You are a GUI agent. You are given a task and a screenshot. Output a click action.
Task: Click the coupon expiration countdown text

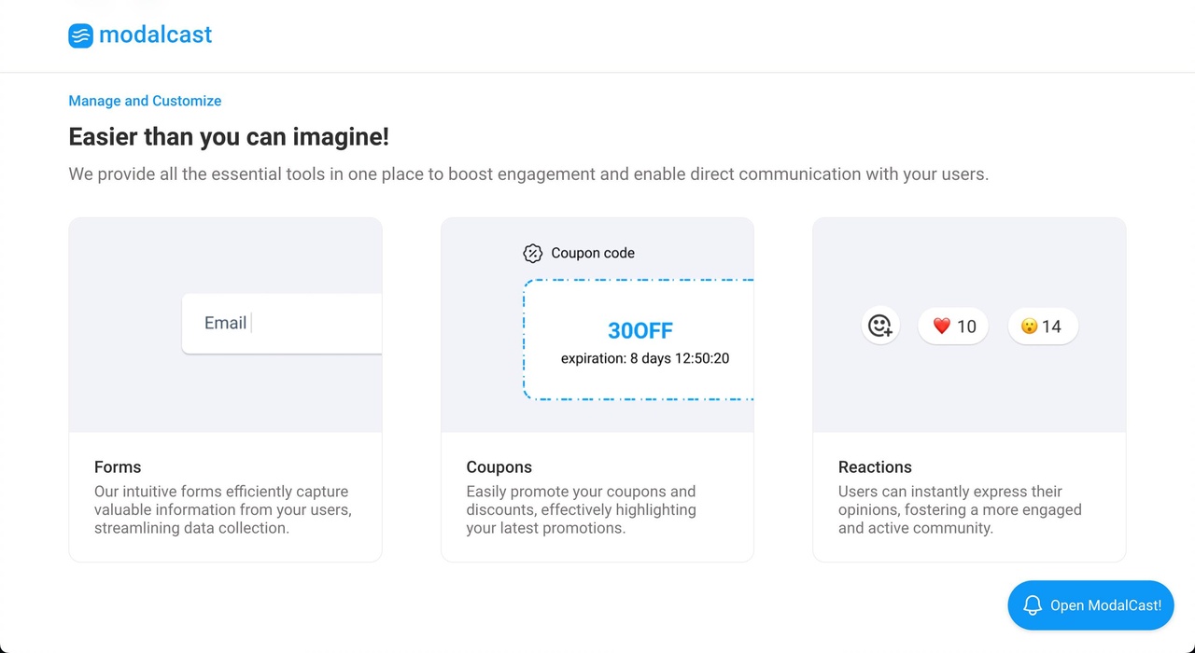click(x=644, y=358)
